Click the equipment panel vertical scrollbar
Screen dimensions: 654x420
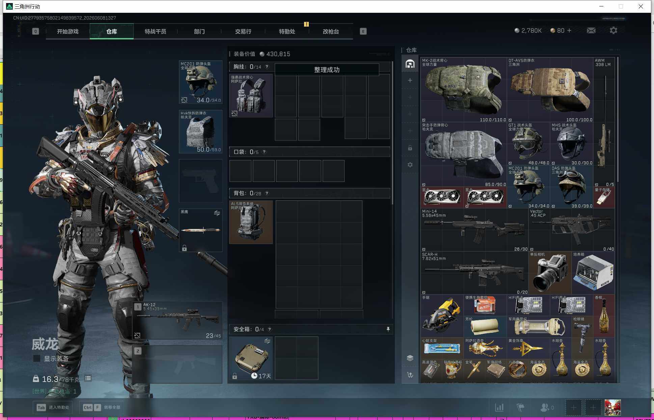click(392, 133)
